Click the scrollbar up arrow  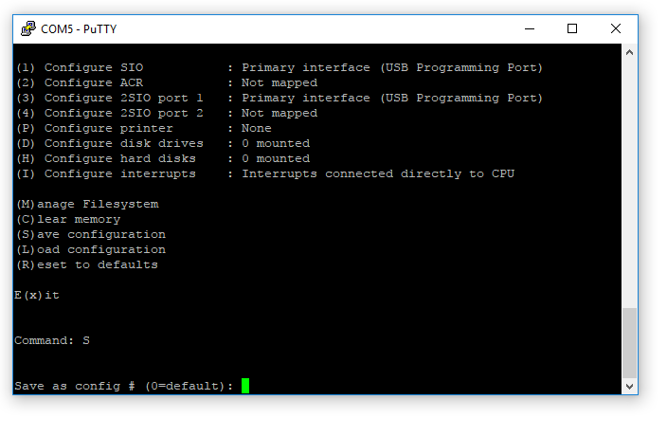[629, 52]
